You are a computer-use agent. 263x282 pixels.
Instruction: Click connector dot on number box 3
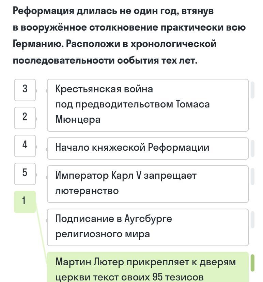[x=36, y=91]
